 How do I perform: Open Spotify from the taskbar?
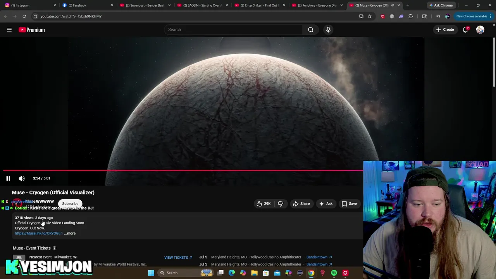point(334,273)
